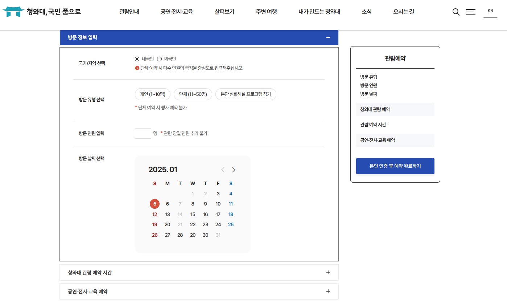The image size is (507, 301).
Task: Open the hamburger navigation menu
Action: (x=471, y=12)
